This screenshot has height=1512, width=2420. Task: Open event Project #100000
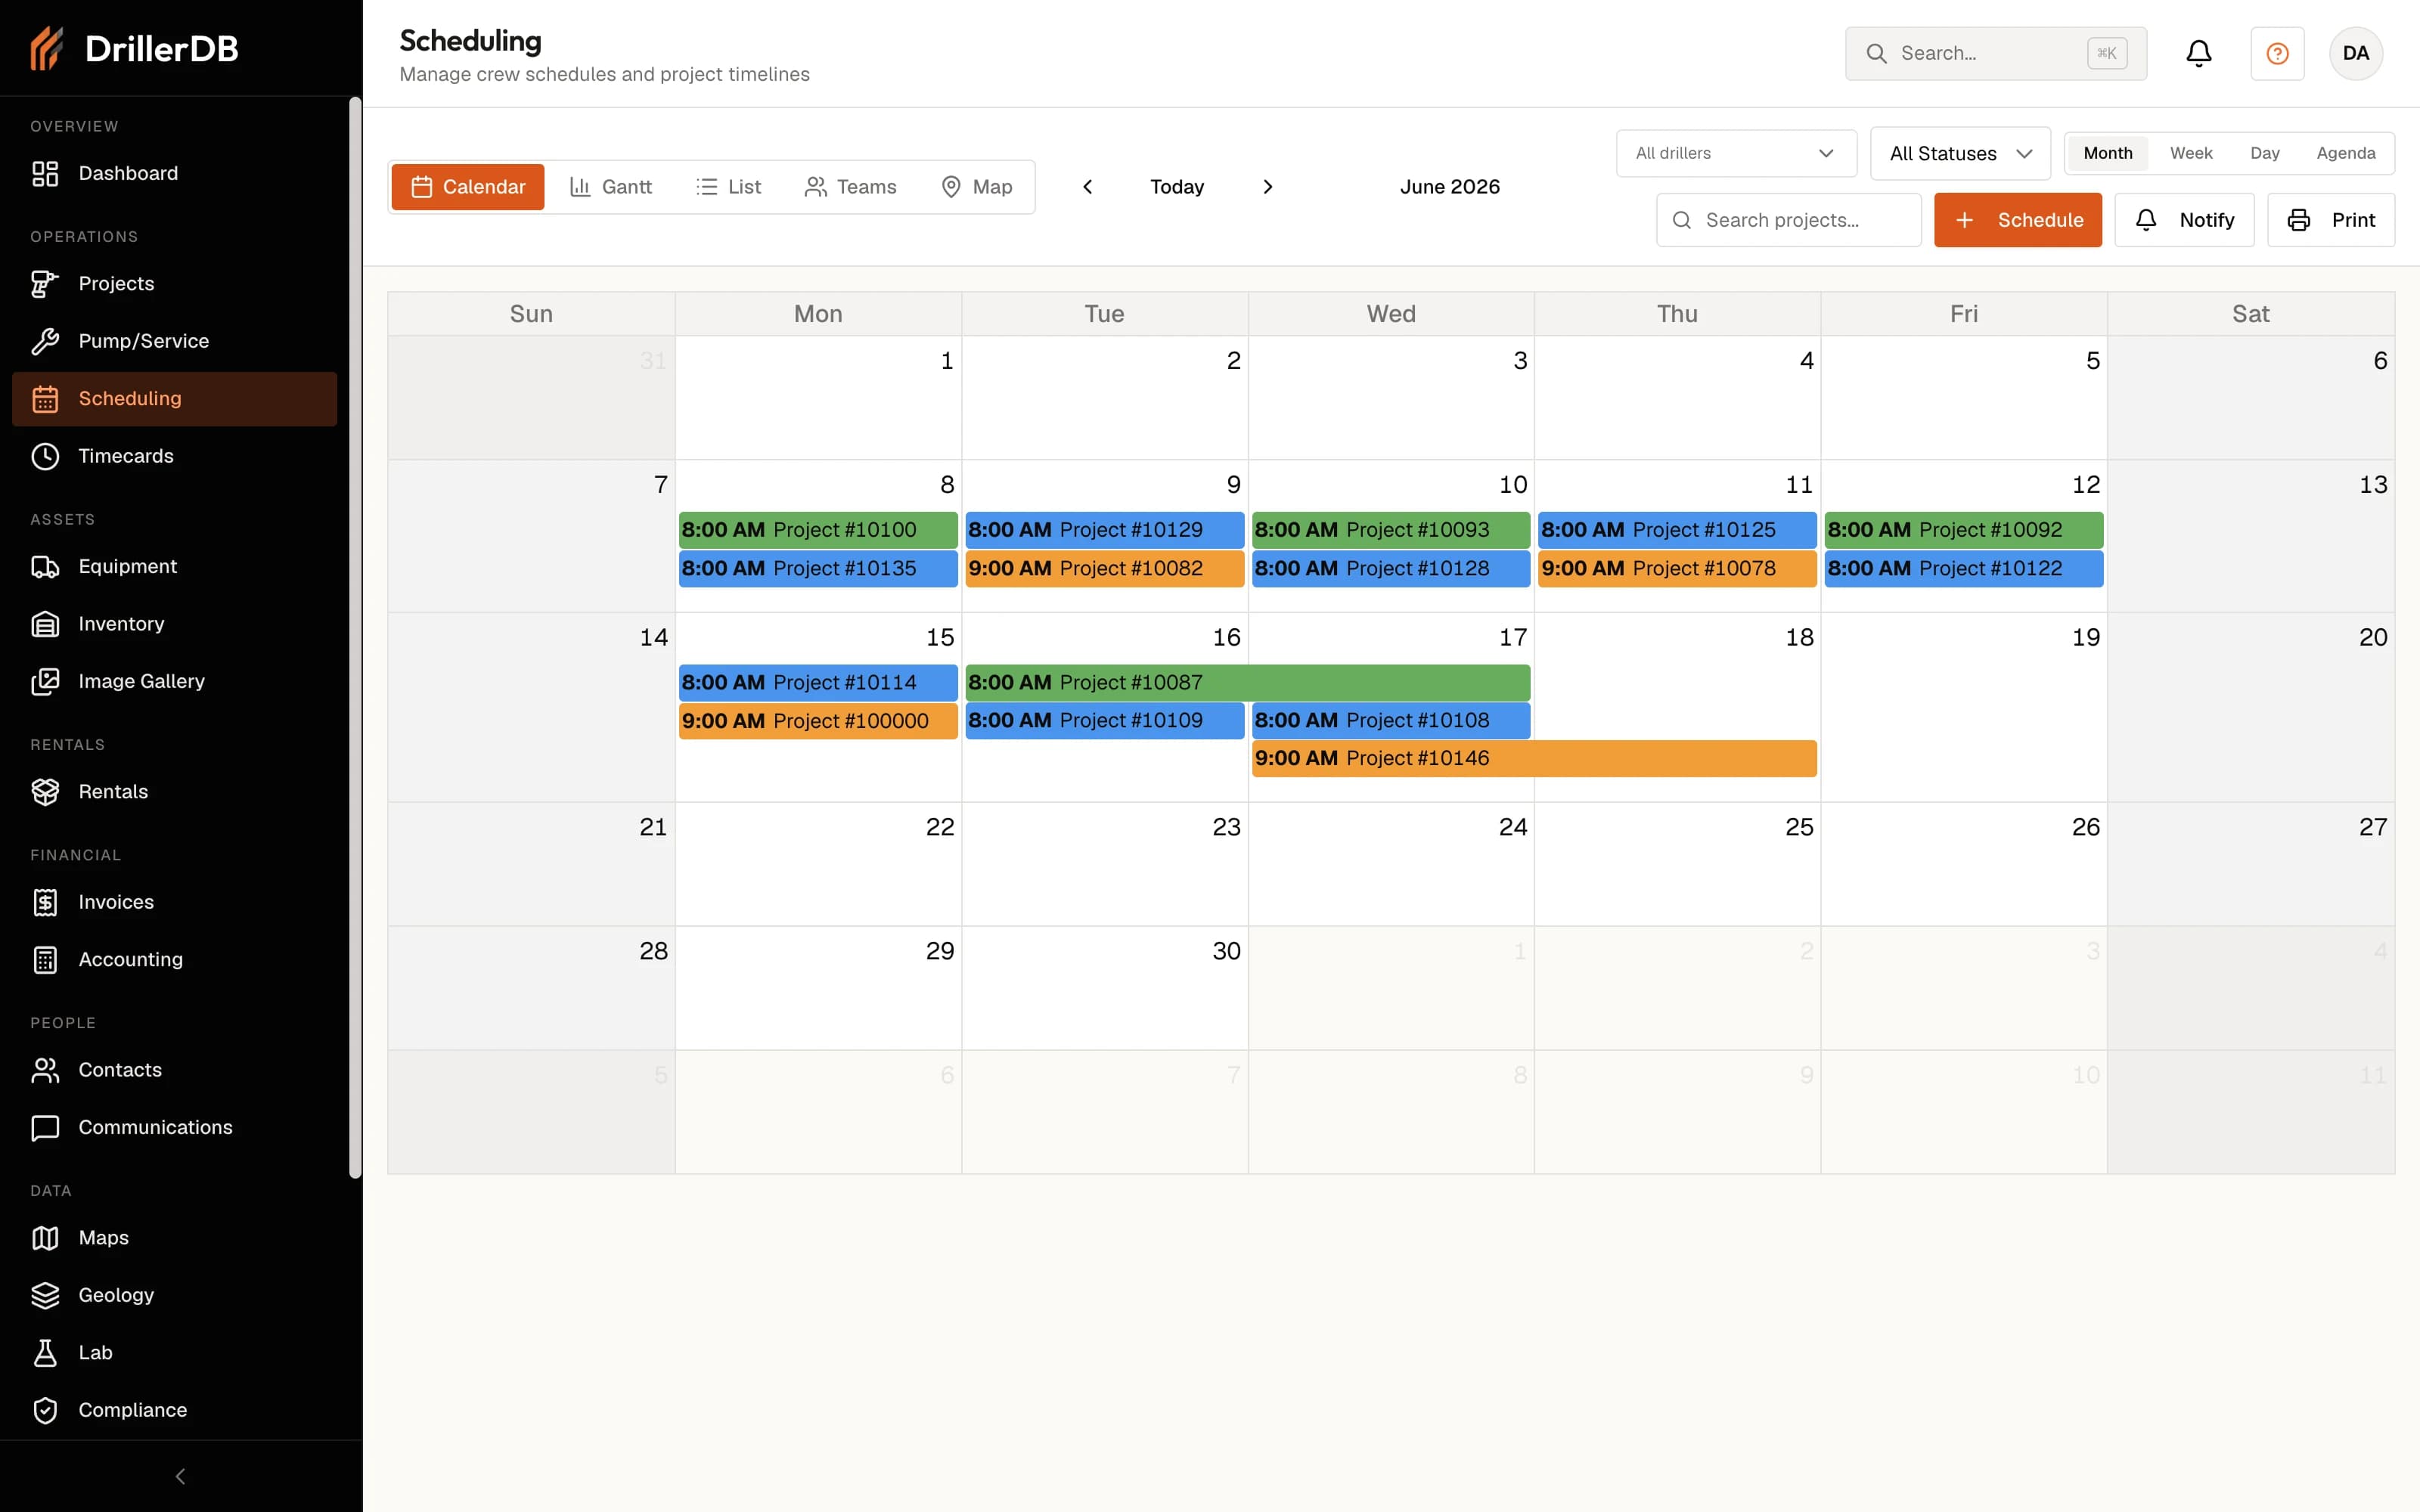click(818, 721)
